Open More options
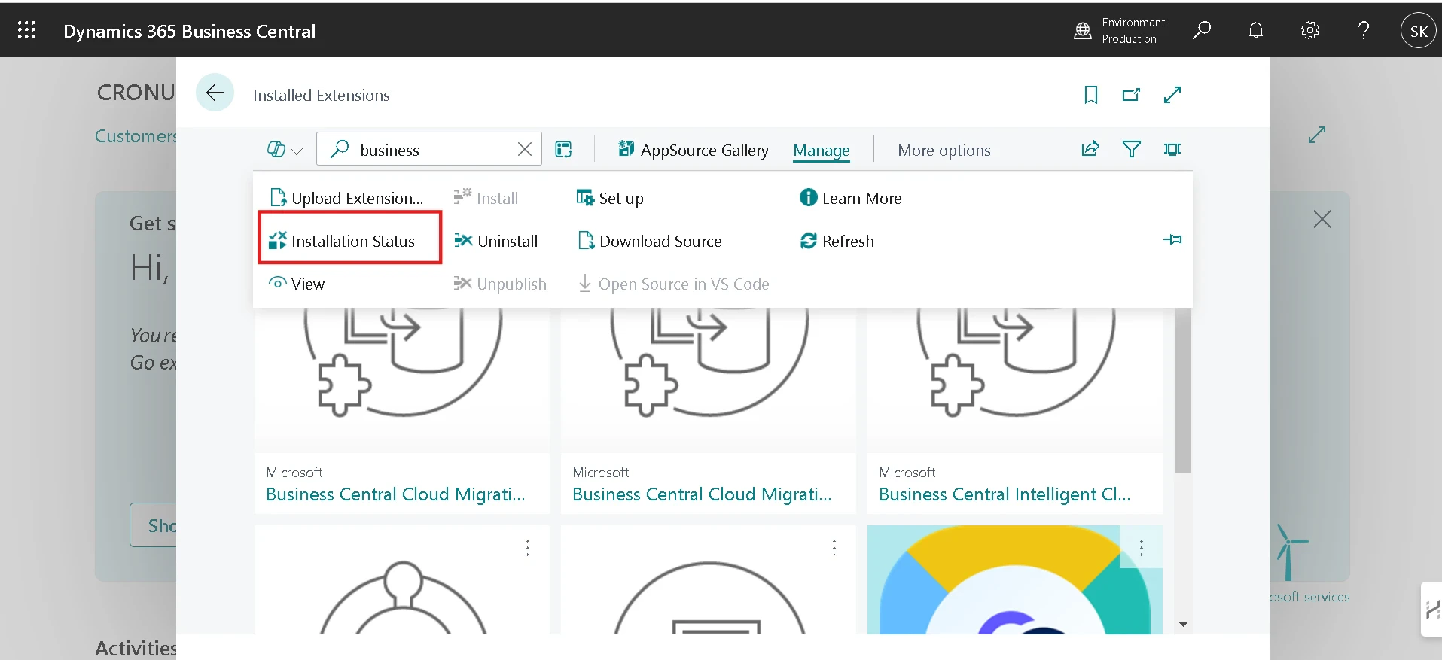Image resolution: width=1442 pixels, height=660 pixels. (x=944, y=150)
